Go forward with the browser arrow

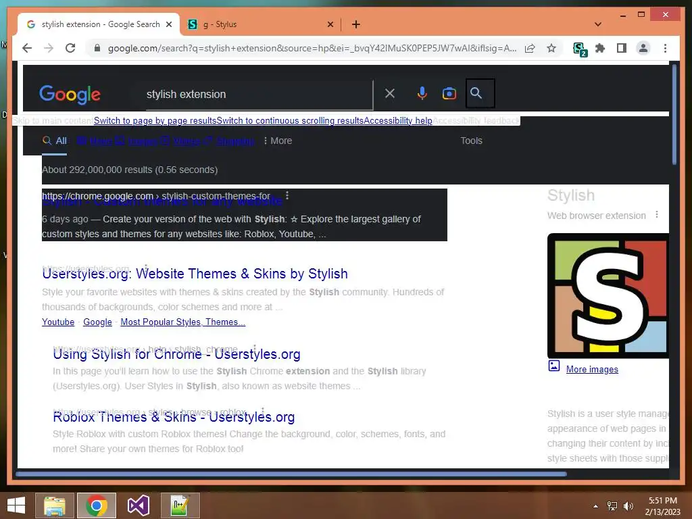click(x=49, y=48)
